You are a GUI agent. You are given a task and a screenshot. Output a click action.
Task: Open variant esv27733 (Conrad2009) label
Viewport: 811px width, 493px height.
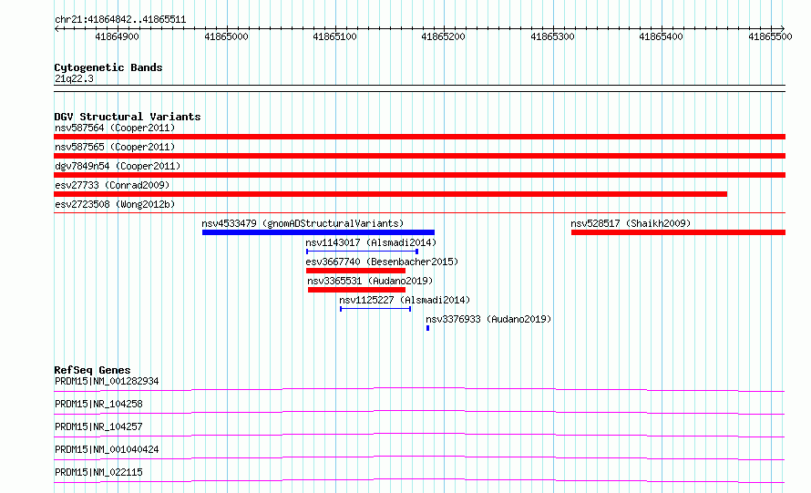[112, 185]
